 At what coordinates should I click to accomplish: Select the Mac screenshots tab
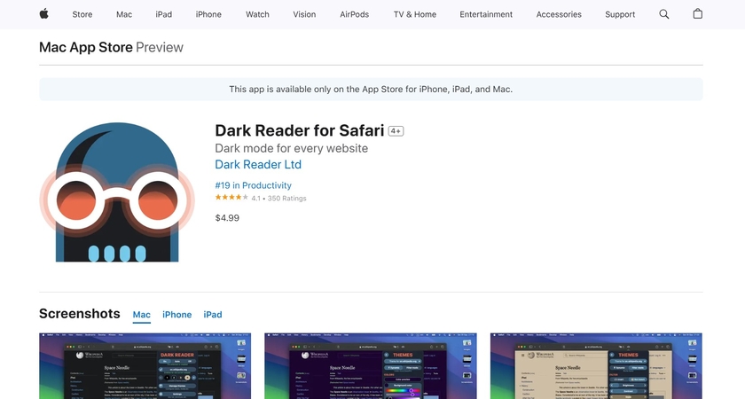pos(142,315)
